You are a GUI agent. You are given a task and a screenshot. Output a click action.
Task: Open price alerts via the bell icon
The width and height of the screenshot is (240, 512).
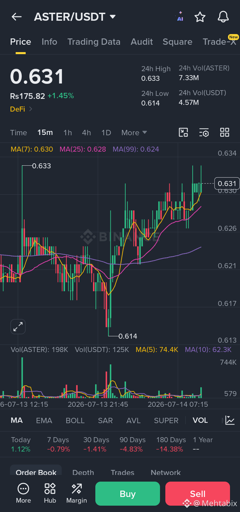(223, 17)
